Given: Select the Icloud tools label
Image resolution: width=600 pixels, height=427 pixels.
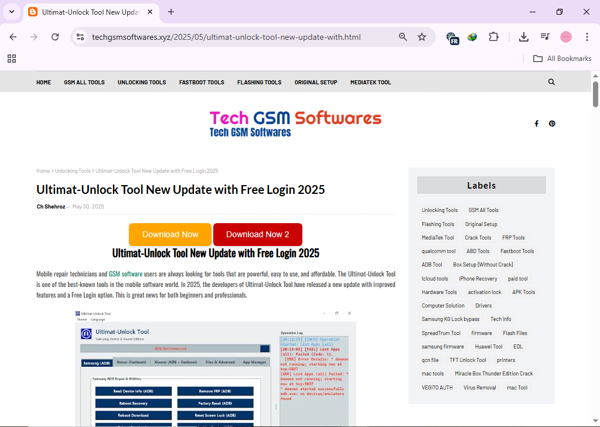Looking at the screenshot, I should click(435, 279).
